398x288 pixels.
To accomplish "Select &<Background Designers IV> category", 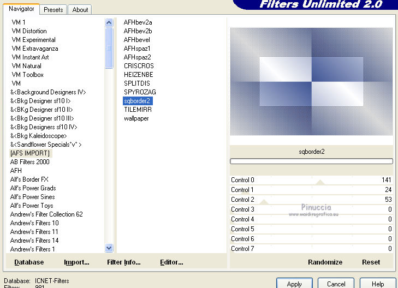I will pyautogui.click(x=48, y=92).
